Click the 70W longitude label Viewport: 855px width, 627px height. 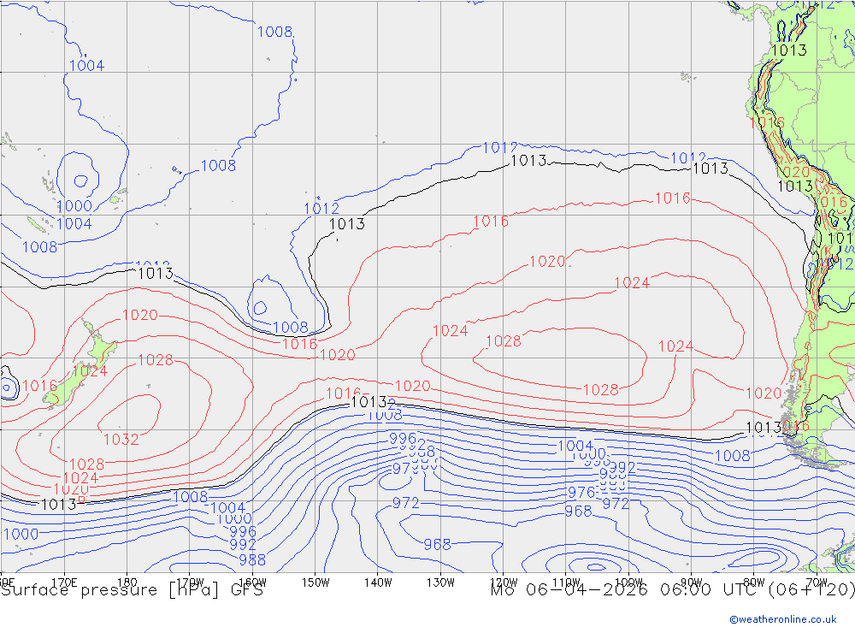817,583
